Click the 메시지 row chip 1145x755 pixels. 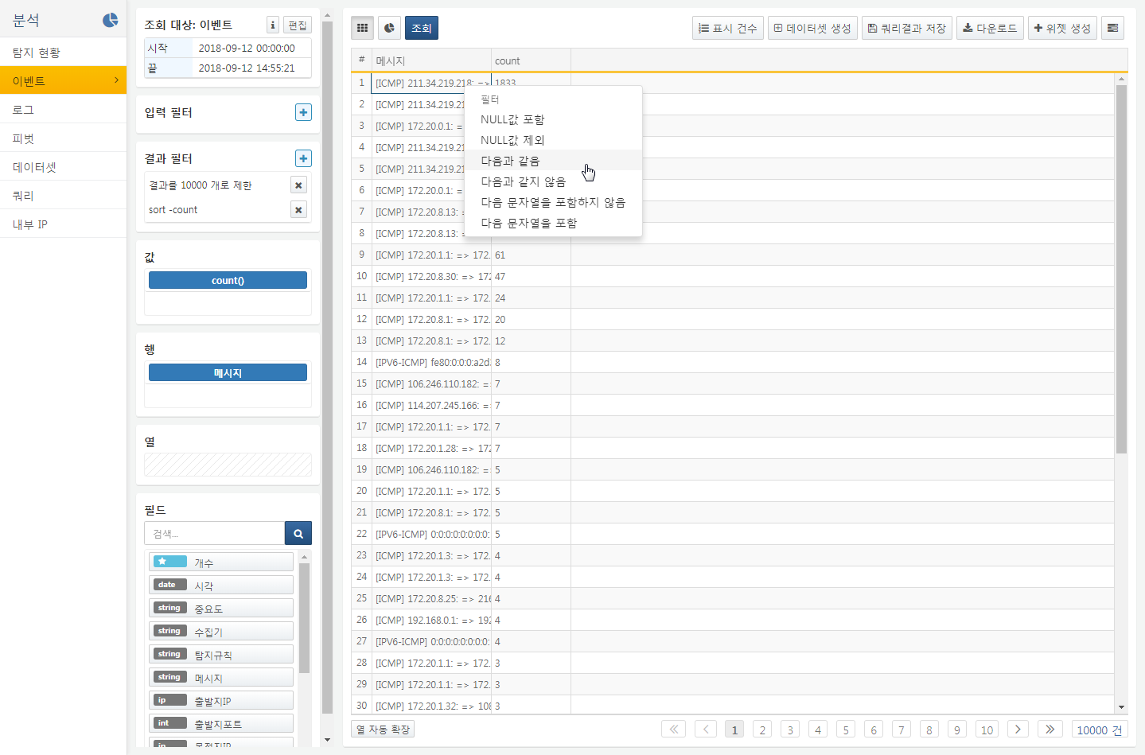pos(228,372)
